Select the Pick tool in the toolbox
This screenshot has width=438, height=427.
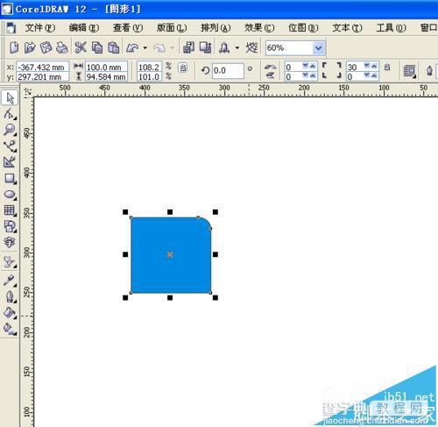10,98
